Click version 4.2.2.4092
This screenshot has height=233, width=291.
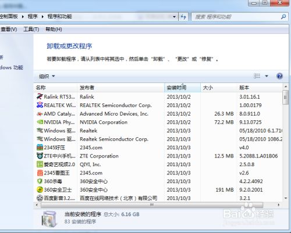(251, 181)
